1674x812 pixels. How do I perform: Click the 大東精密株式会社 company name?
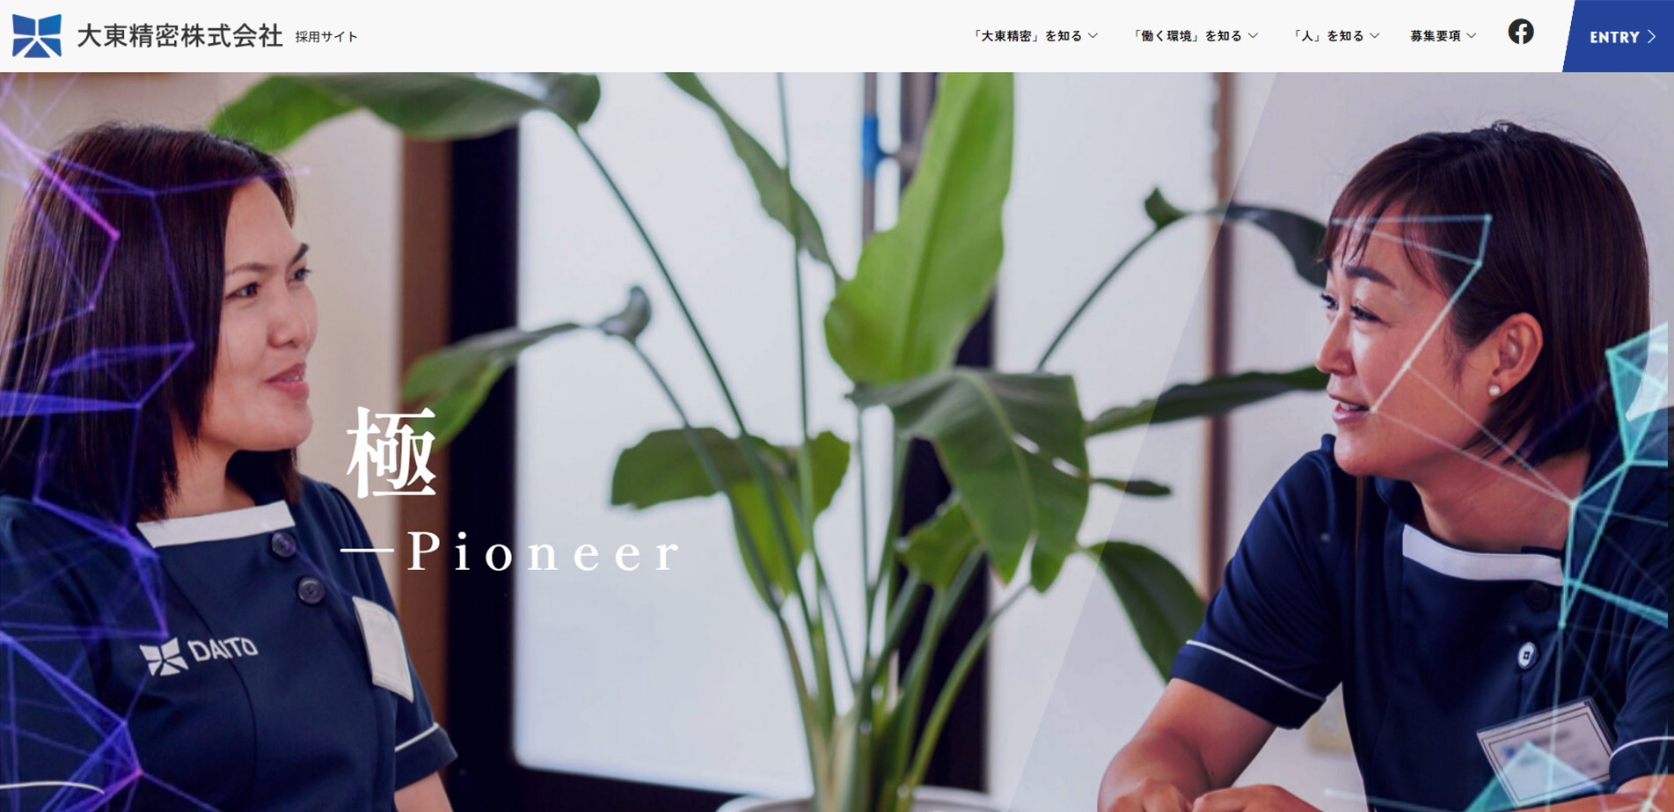point(180,36)
